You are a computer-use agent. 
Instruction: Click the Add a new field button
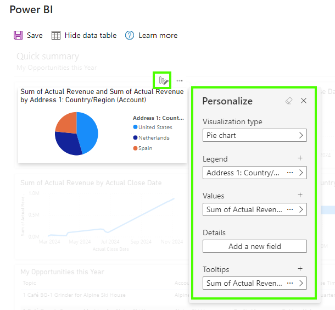(254, 246)
